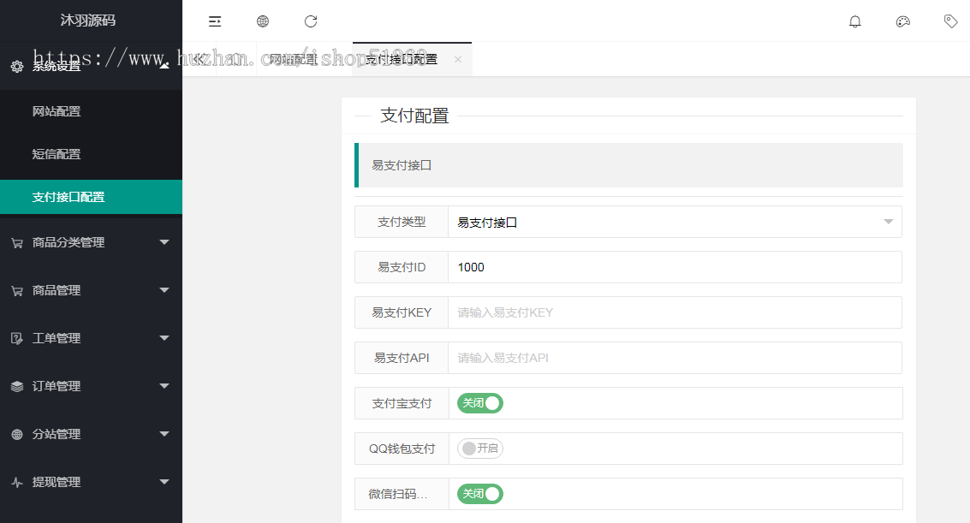Refresh the page with the reload icon

311,21
